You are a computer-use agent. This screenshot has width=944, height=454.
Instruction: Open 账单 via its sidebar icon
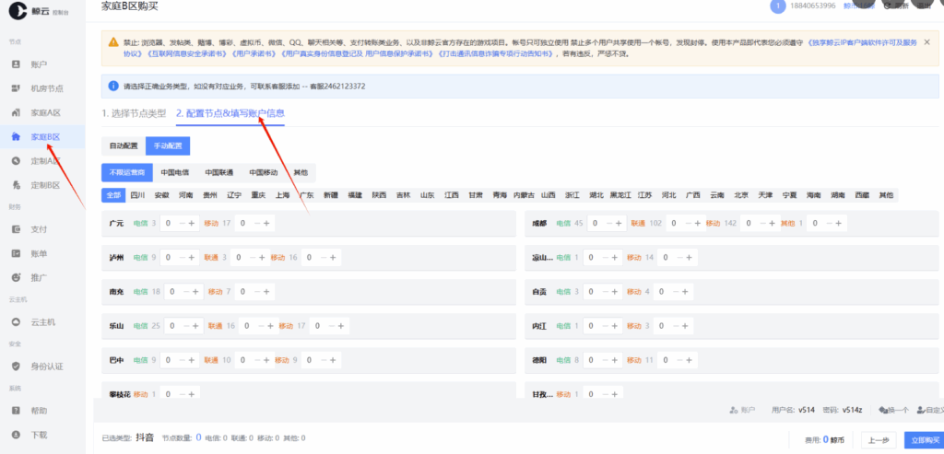17,254
